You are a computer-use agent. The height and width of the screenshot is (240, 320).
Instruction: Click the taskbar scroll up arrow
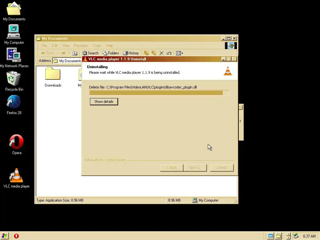[288, 234]
